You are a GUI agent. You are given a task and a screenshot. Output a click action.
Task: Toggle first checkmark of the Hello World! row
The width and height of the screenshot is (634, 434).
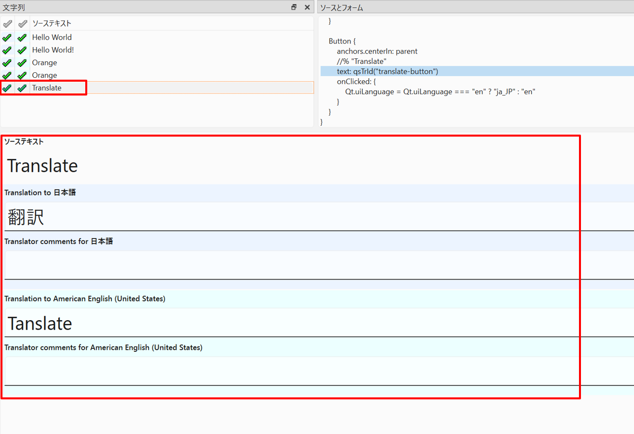[7, 50]
